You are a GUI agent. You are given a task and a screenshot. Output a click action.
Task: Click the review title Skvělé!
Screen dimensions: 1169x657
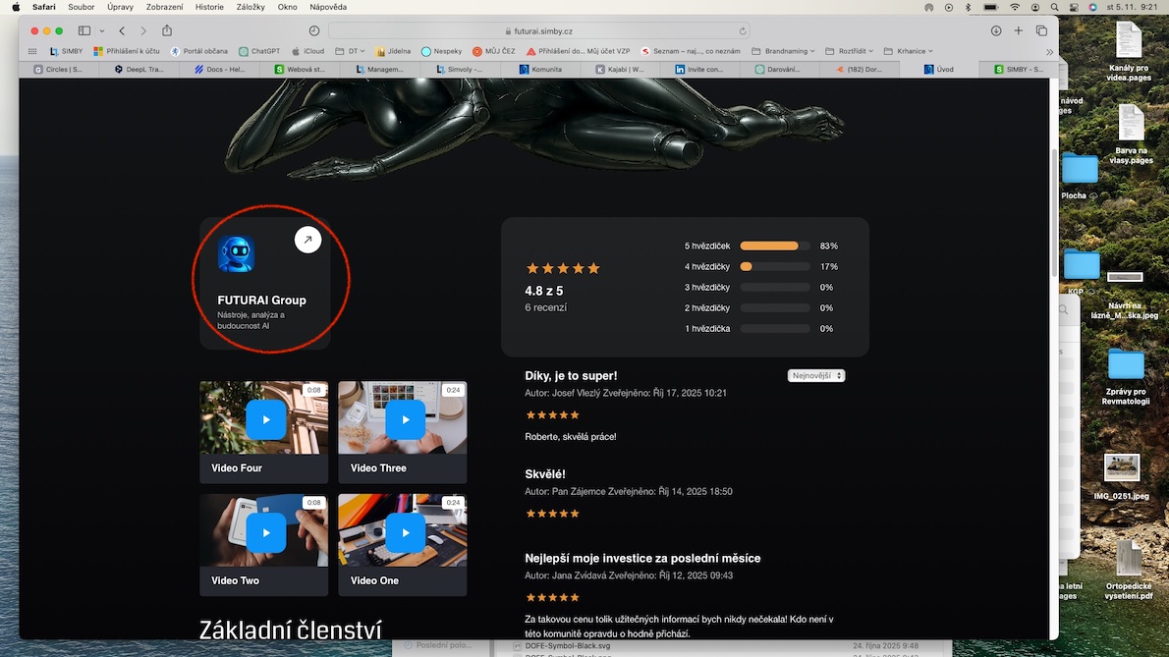point(545,473)
